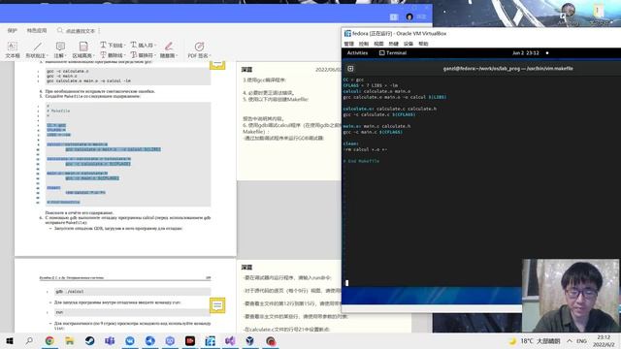Open the lower yellow comment note marker
This screenshot has height=349, width=621.
(x=217, y=305)
